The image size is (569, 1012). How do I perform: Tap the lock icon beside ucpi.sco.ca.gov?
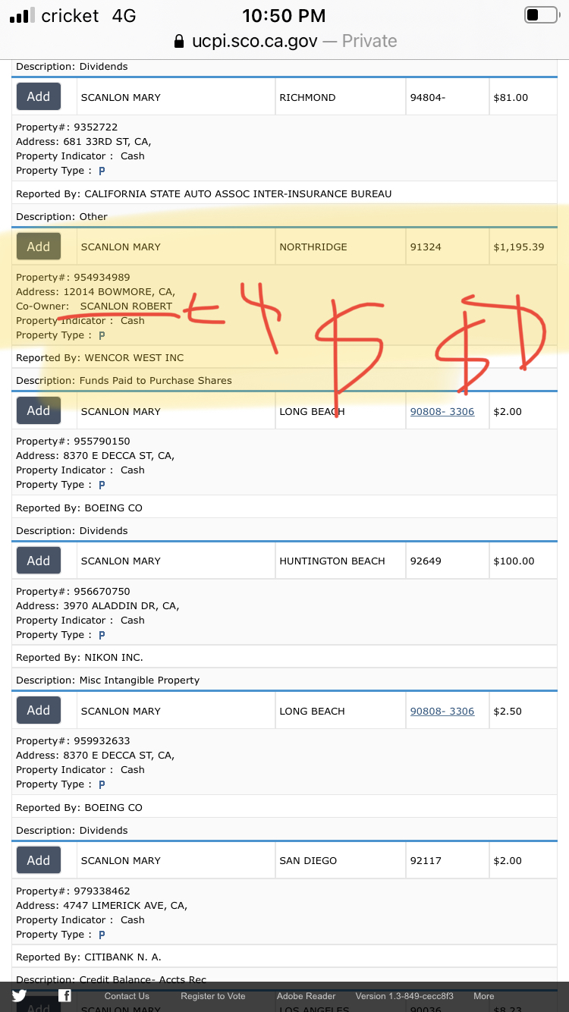tap(179, 41)
